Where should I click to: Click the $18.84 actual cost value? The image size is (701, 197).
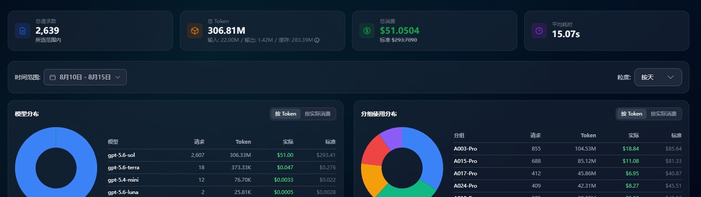coord(631,149)
